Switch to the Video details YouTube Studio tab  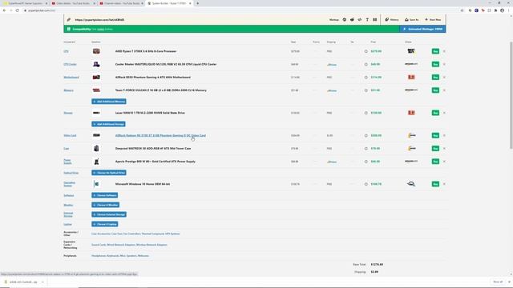(x=73, y=3)
